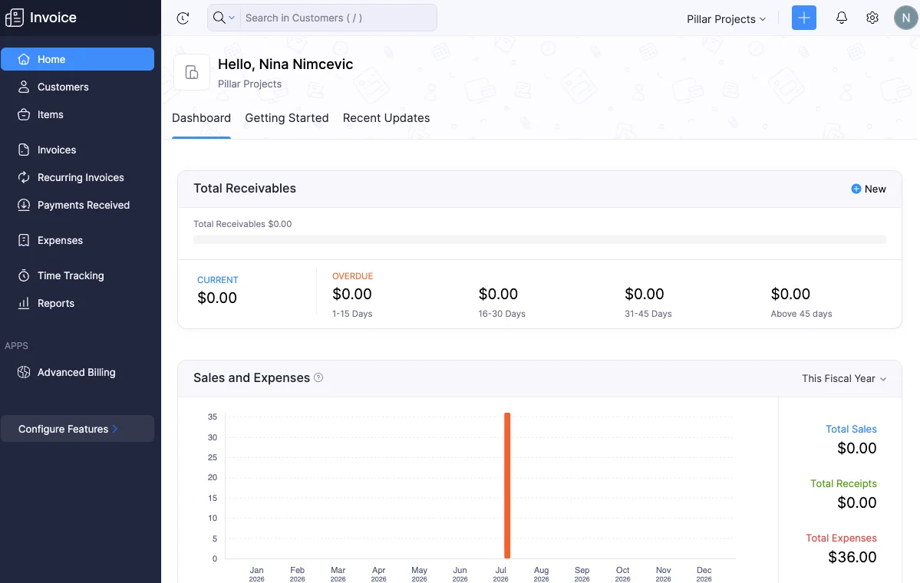Click the Home house icon in sidebar
The height and width of the screenshot is (583, 920).
(x=24, y=59)
